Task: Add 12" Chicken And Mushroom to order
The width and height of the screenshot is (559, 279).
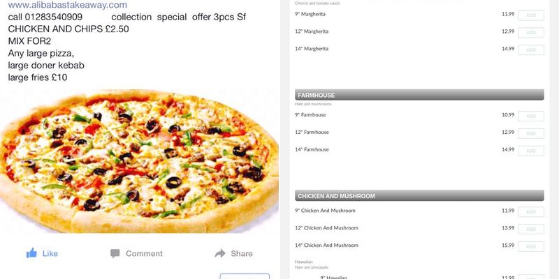Action: coord(531,229)
